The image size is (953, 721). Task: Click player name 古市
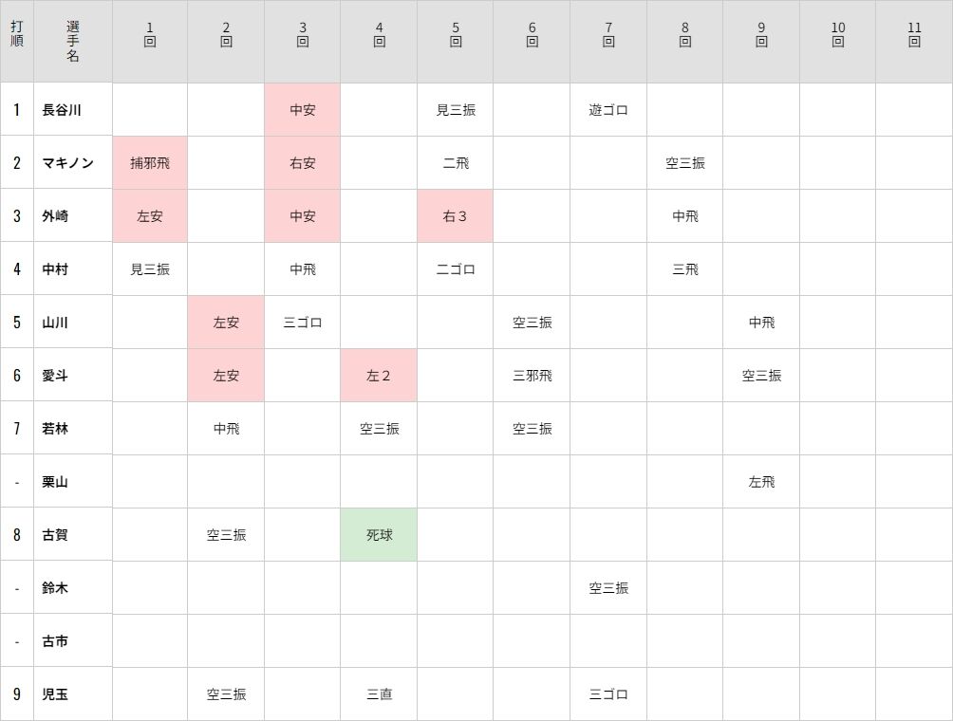point(55,640)
